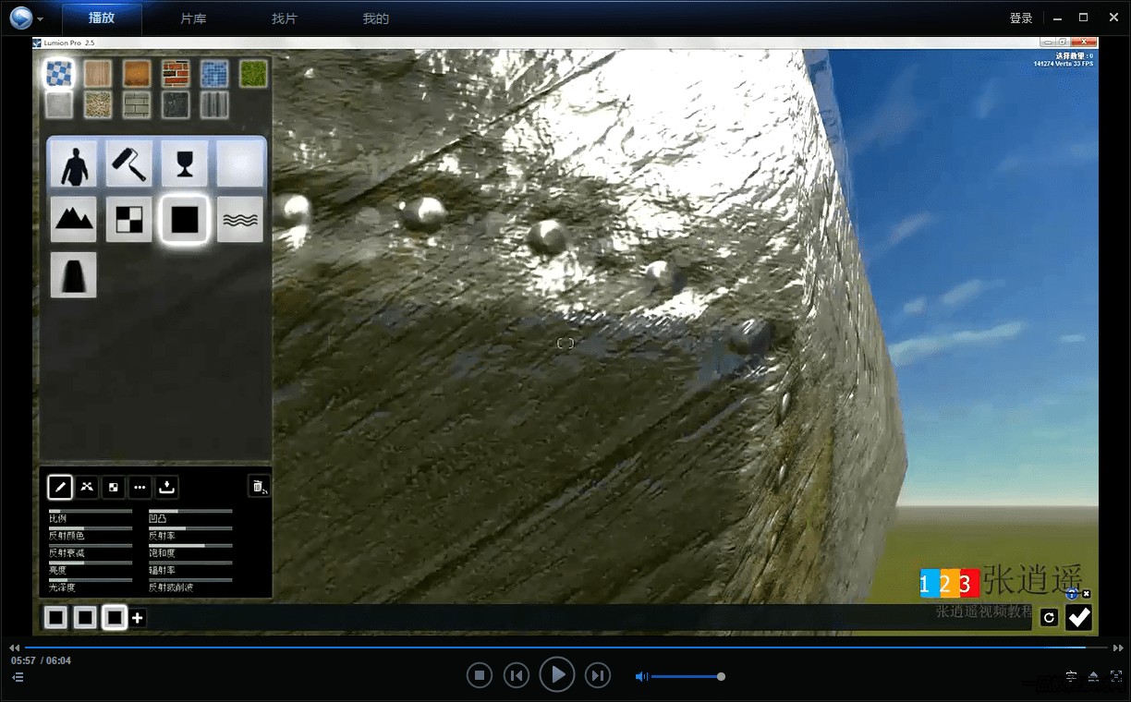
Task: Adjust the volume slider
Action: 687,677
